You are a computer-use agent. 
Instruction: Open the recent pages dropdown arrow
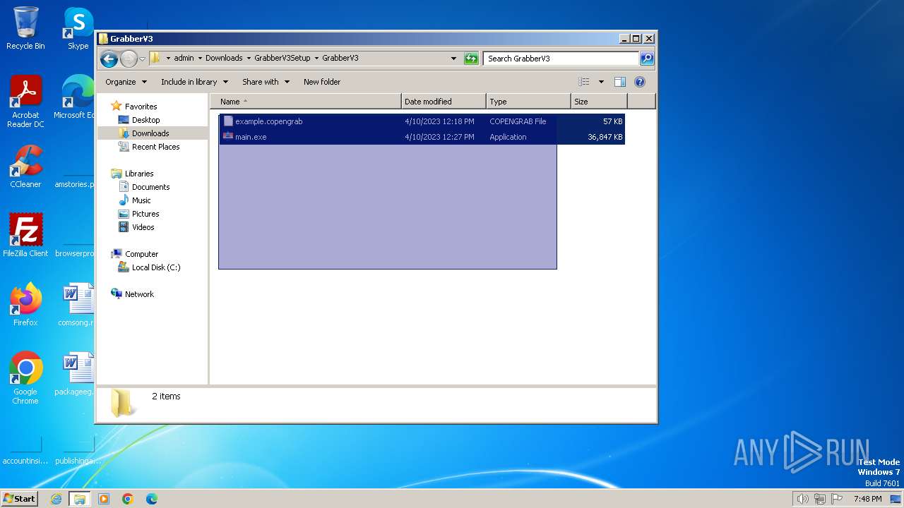[x=142, y=59]
